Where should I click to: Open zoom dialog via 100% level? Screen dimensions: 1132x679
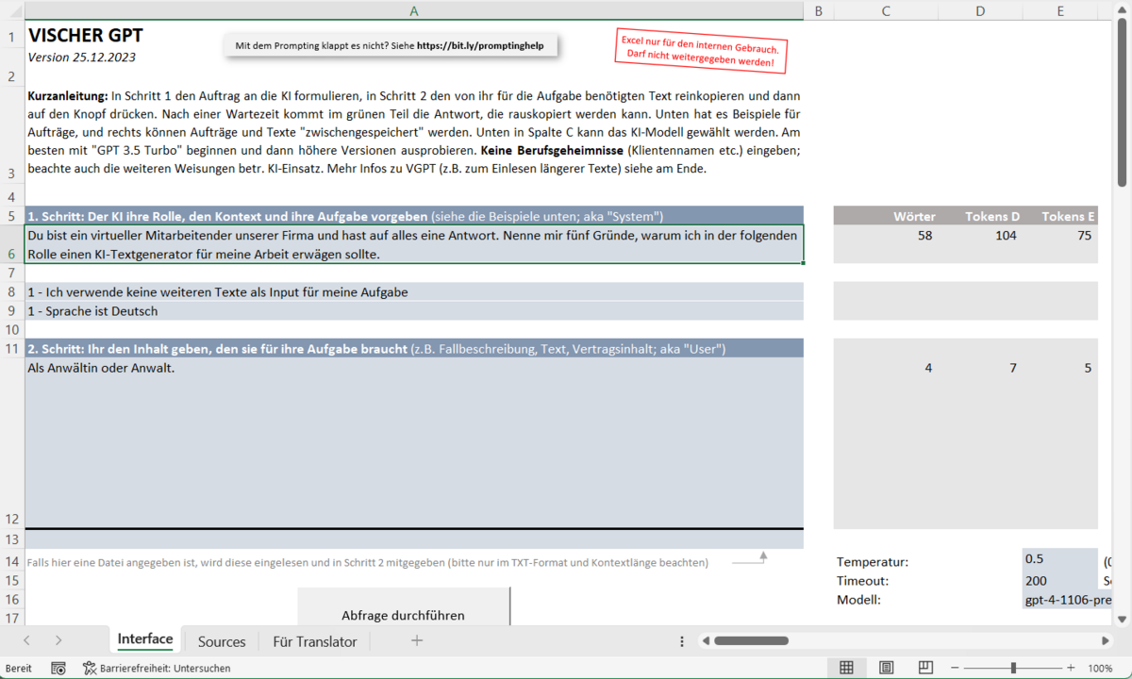click(x=1100, y=668)
